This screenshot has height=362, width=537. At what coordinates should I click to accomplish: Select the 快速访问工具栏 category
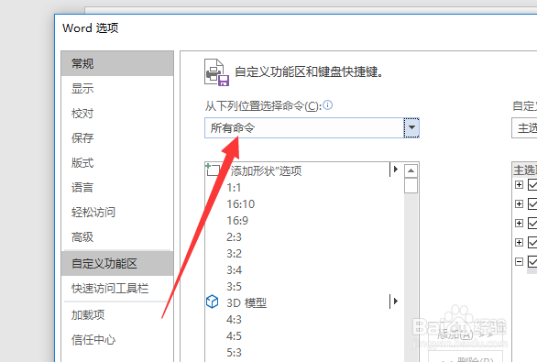(x=117, y=289)
